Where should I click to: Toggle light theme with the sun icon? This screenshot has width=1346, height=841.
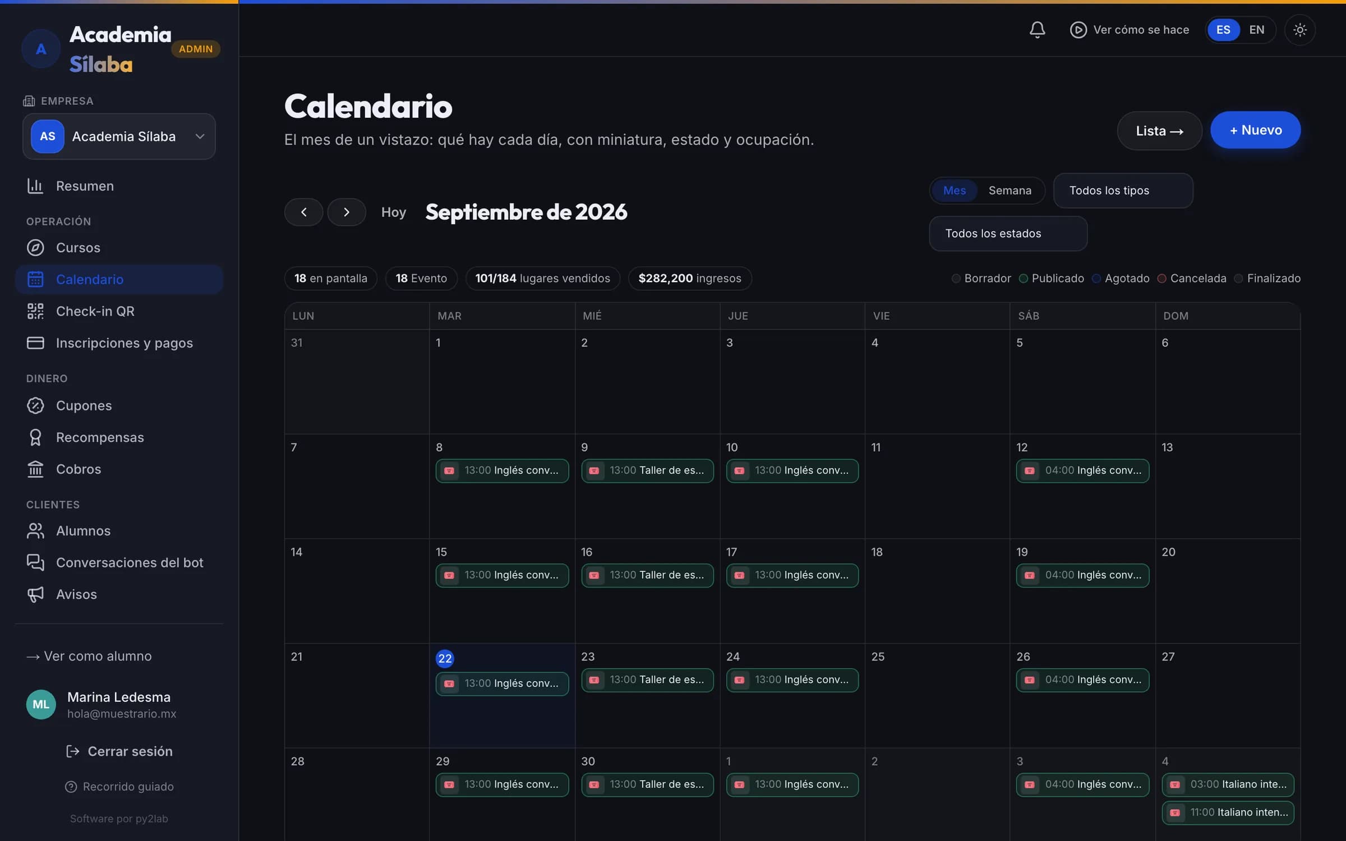1299,30
